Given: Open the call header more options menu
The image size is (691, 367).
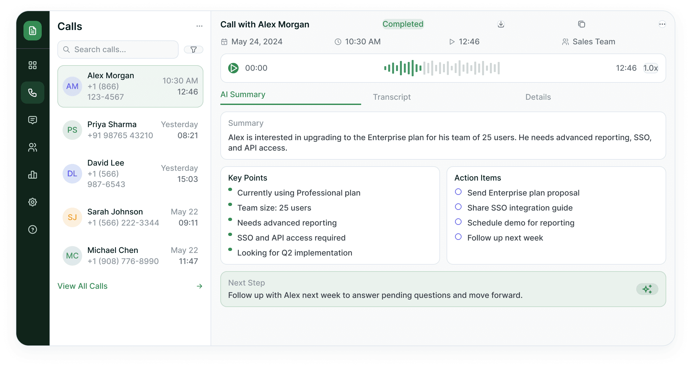Looking at the screenshot, I should tap(662, 24).
